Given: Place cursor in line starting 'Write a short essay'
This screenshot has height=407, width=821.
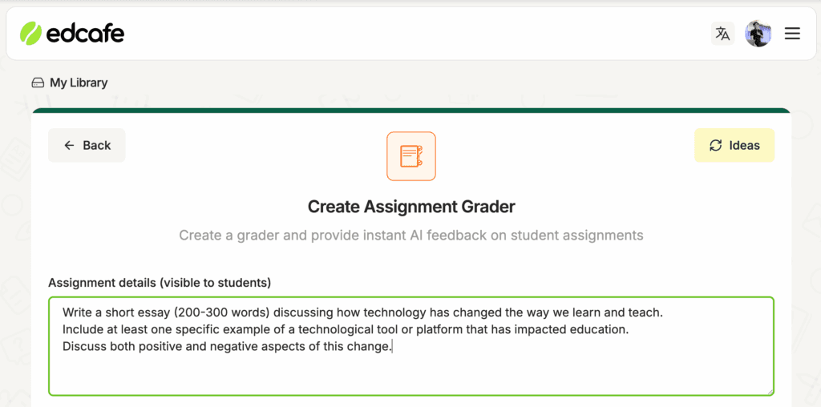Looking at the screenshot, I should tap(363, 312).
